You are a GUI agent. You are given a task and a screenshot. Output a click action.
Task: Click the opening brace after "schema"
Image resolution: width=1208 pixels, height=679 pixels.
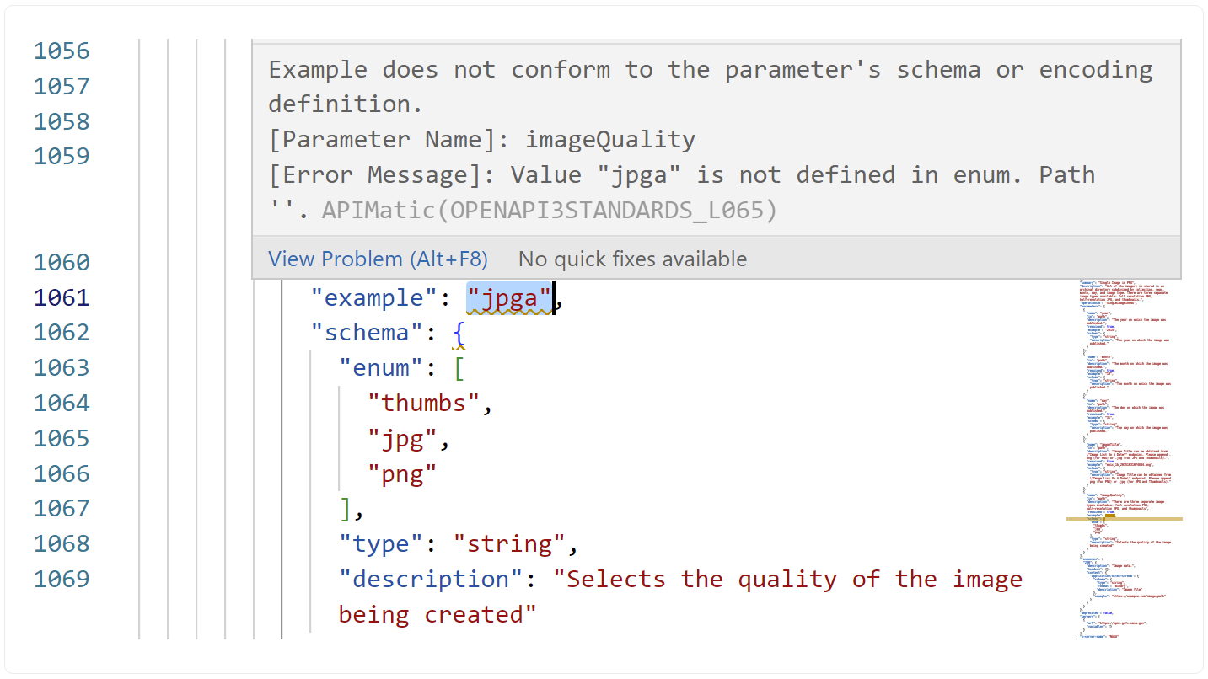point(459,332)
